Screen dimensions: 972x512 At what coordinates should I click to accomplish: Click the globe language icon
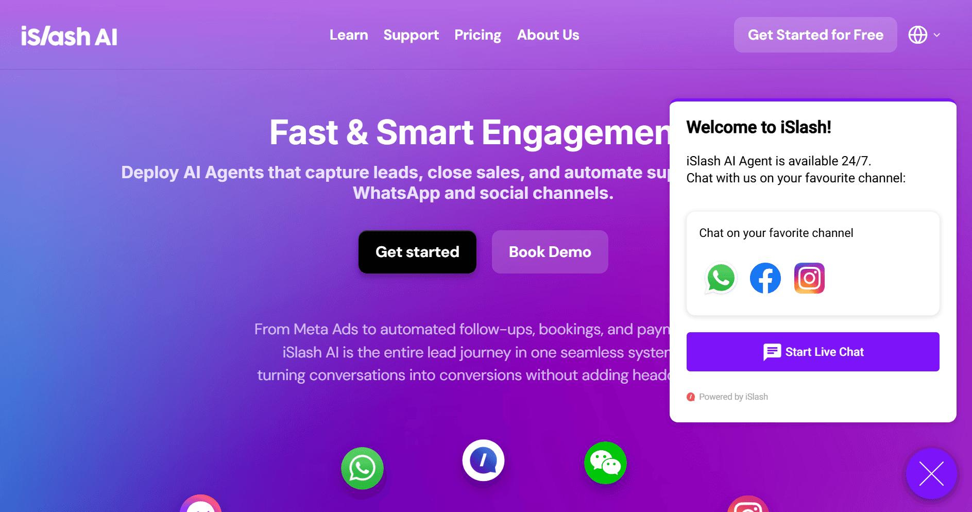tap(918, 35)
